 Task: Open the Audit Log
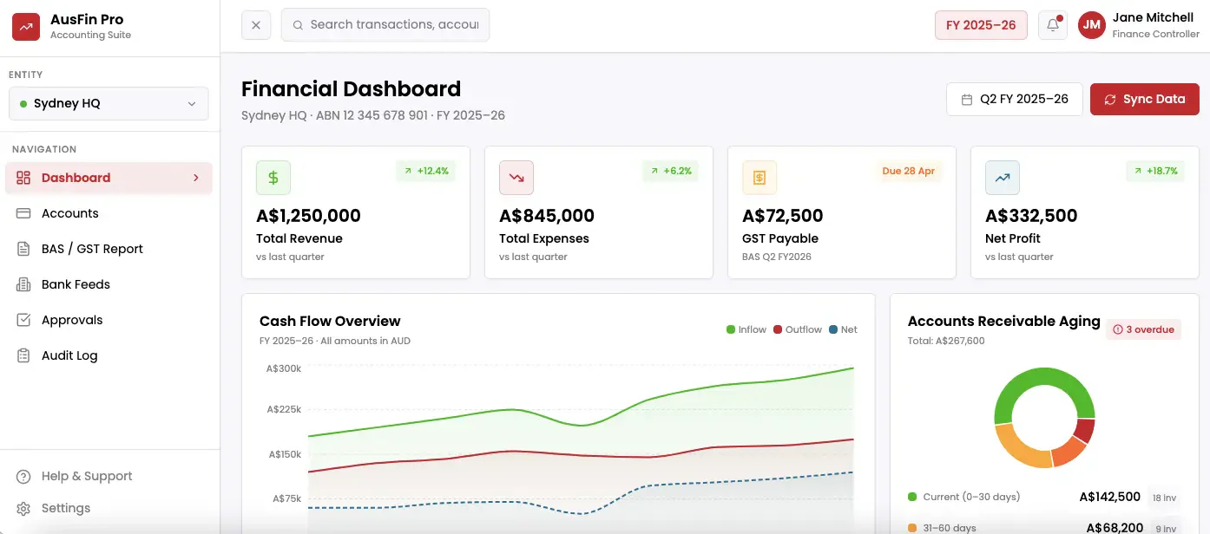[x=109, y=355]
